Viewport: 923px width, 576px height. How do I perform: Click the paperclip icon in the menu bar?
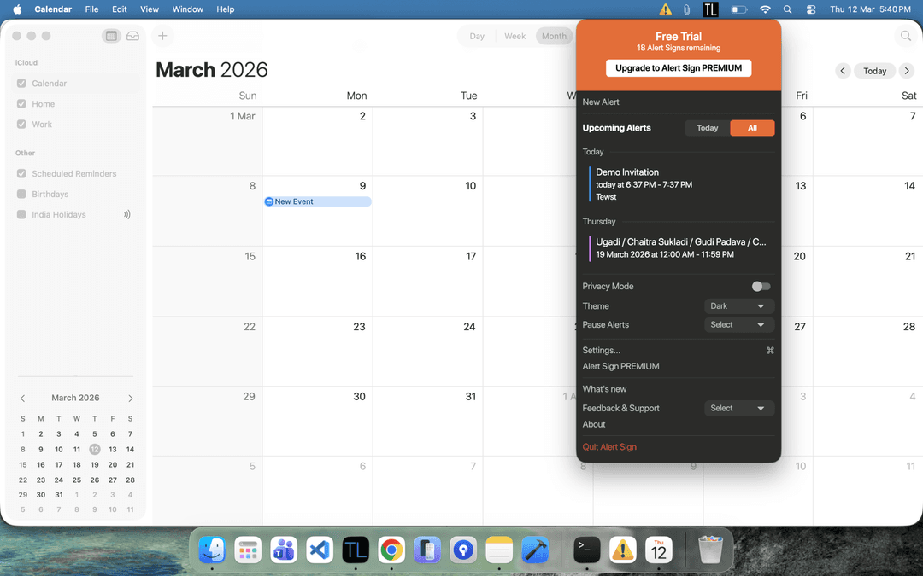coord(686,9)
